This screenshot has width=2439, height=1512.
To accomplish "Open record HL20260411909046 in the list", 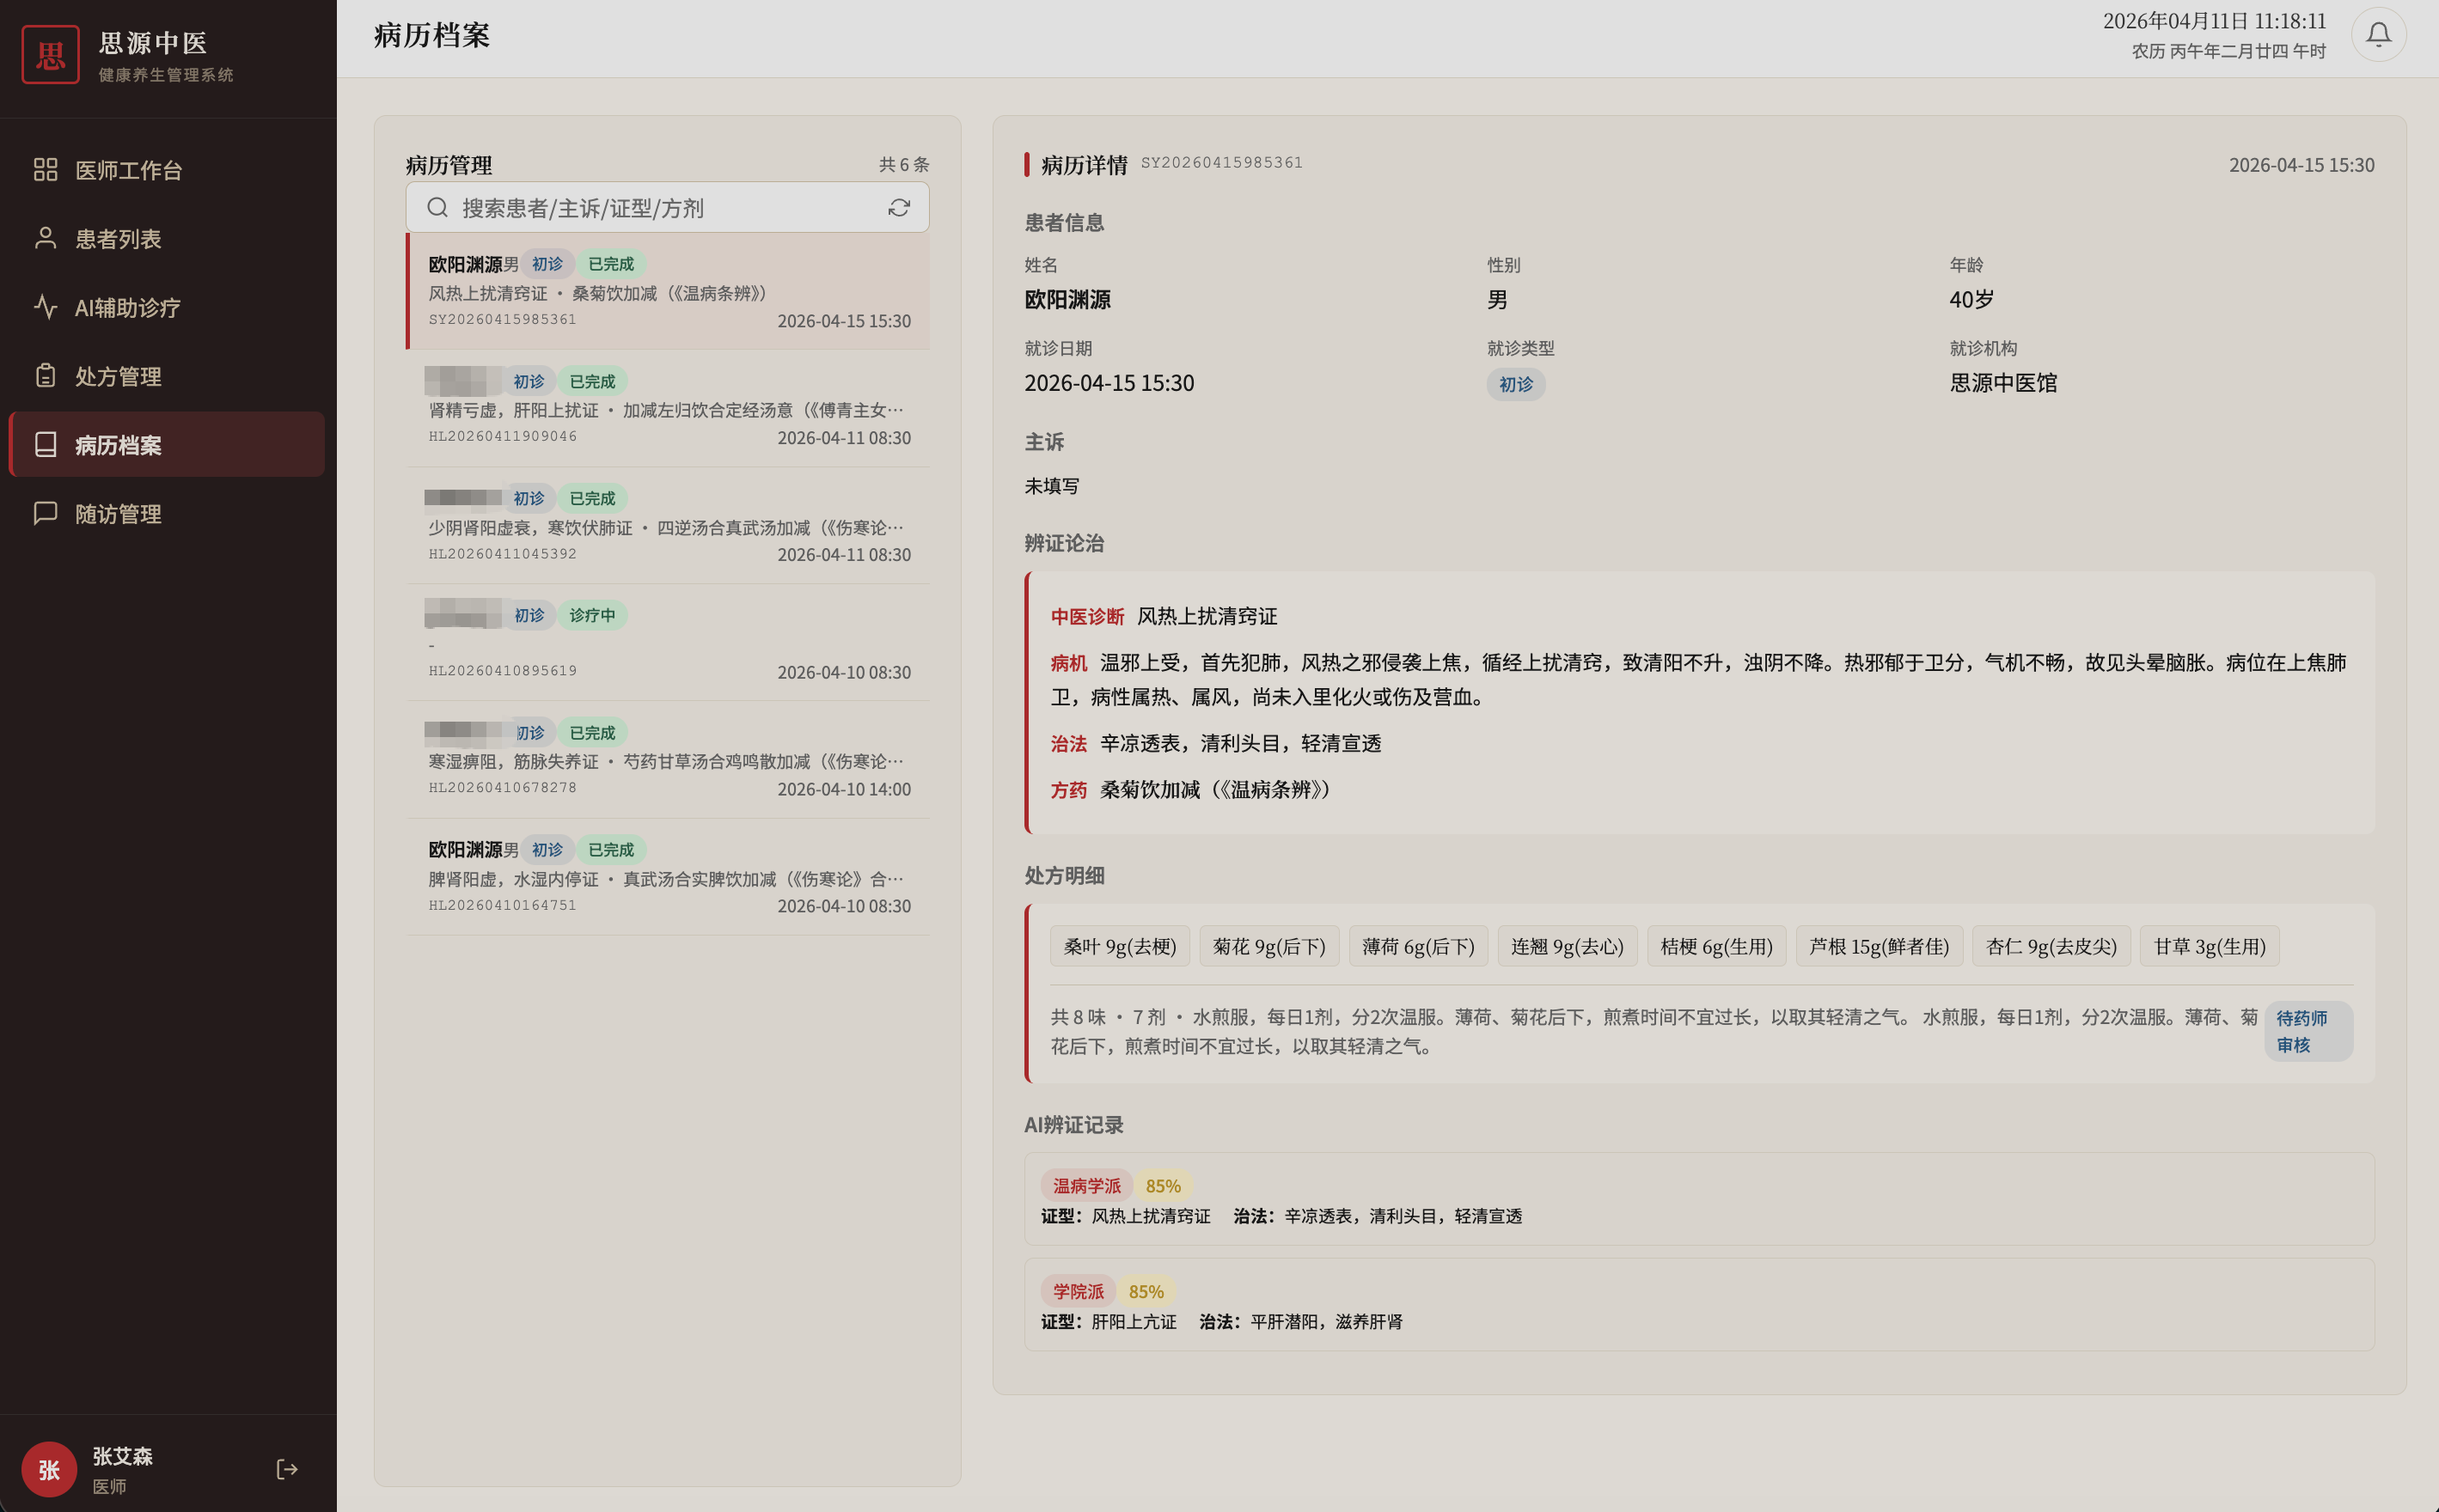I will point(667,409).
